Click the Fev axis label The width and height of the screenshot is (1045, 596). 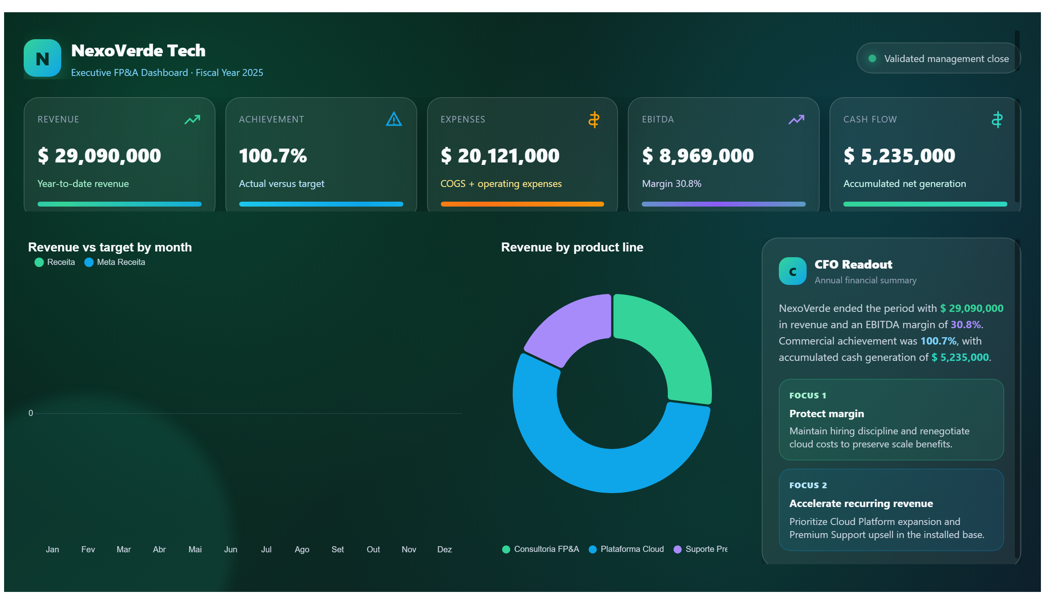tap(88, 549)
